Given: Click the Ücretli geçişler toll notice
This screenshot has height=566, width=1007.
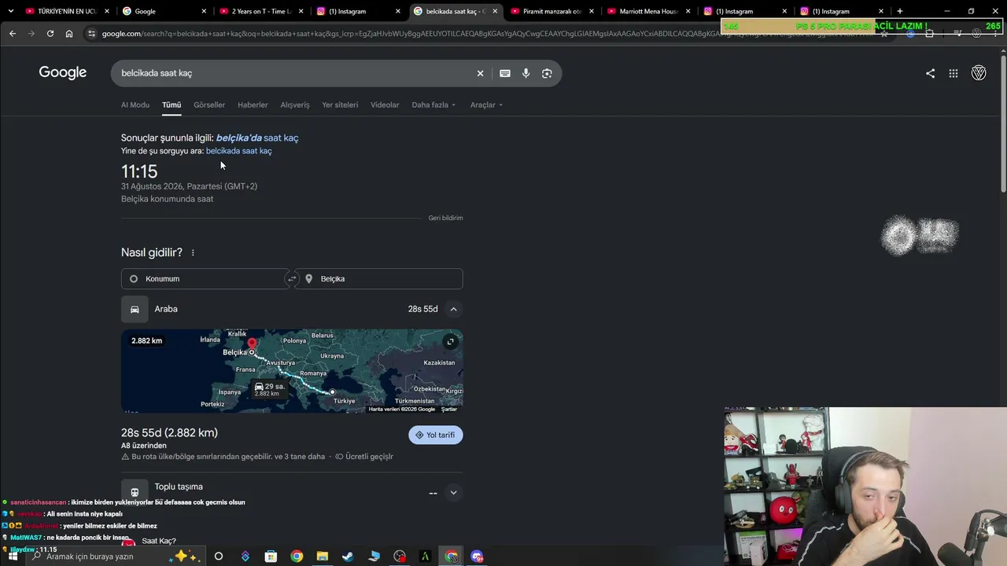Looking at the screenshot, I should coord(364,457).
